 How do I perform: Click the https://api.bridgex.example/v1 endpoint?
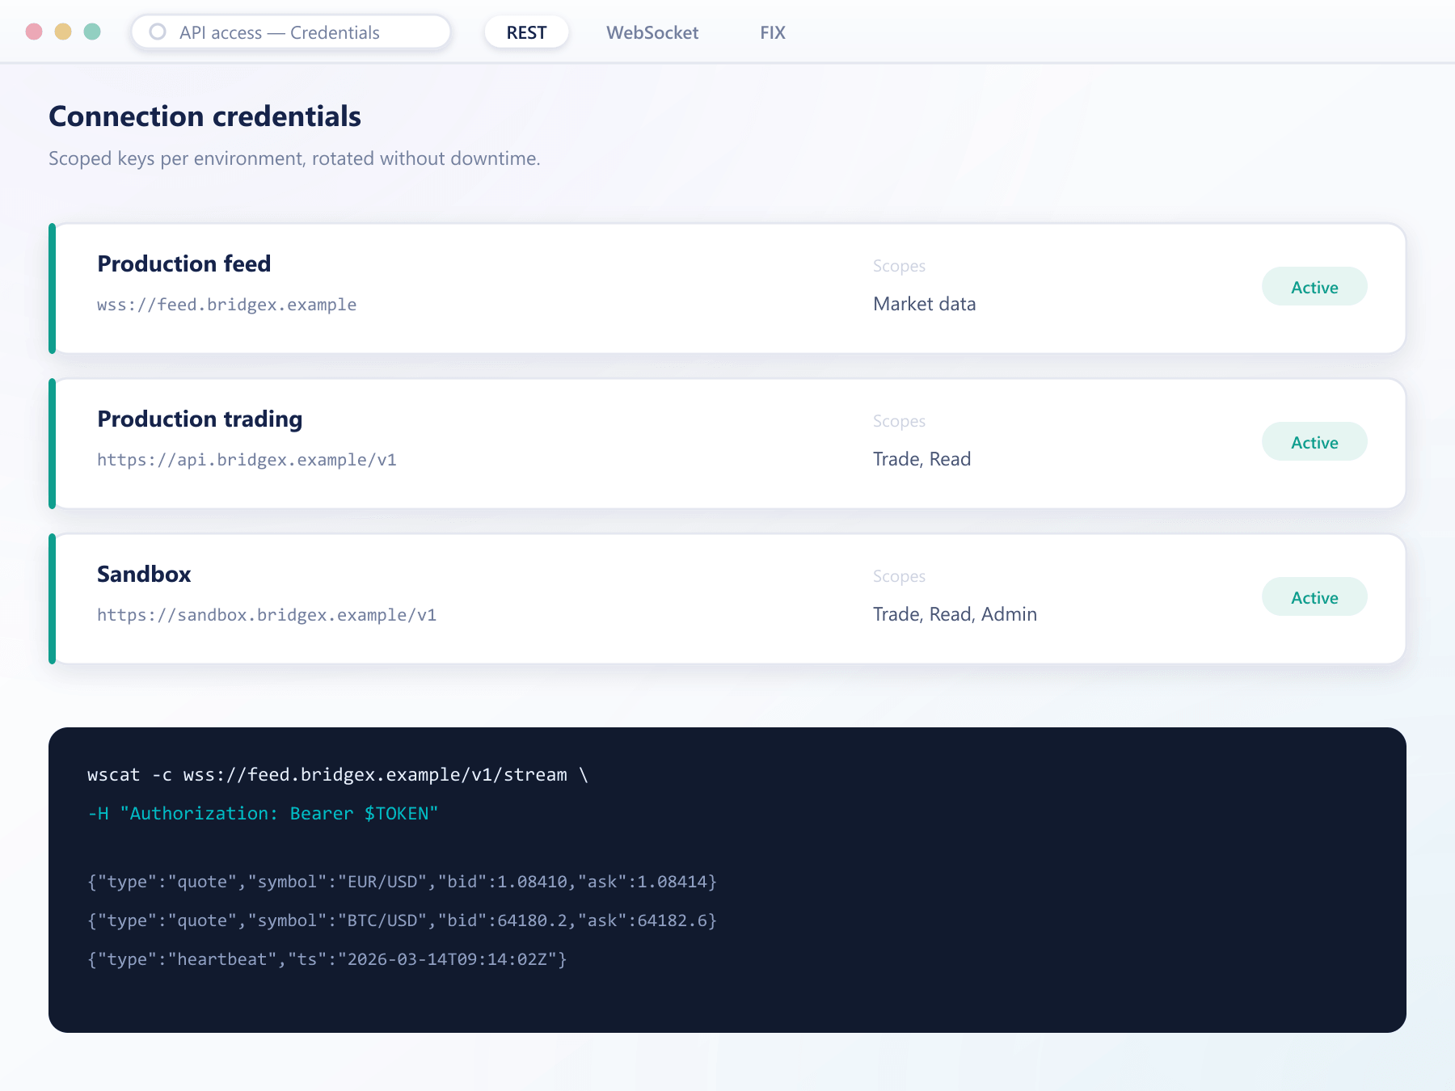pyautogui.click(x=247, y=460)
